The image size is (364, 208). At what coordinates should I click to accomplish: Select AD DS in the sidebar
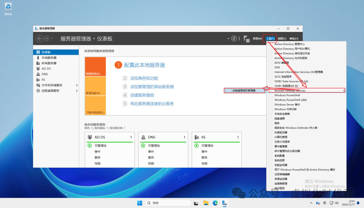pos(46,69)
